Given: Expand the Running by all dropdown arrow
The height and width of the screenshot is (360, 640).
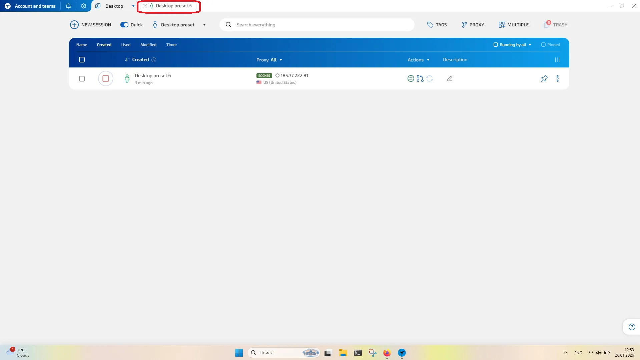Looking at the screenshot, I should click(530, 45).
